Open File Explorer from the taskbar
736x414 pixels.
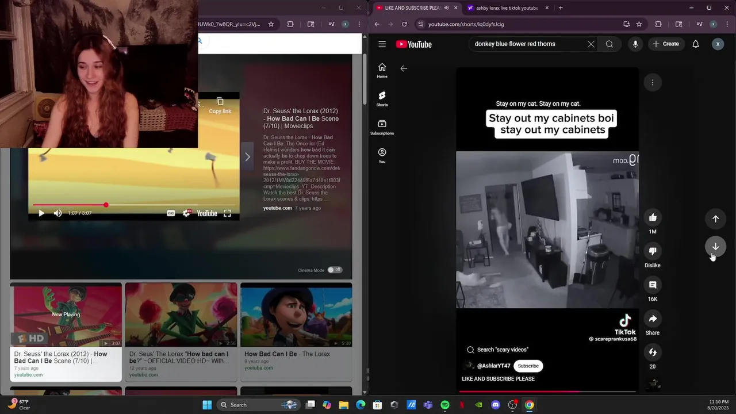pyautogui.click(x=344, y=405)
